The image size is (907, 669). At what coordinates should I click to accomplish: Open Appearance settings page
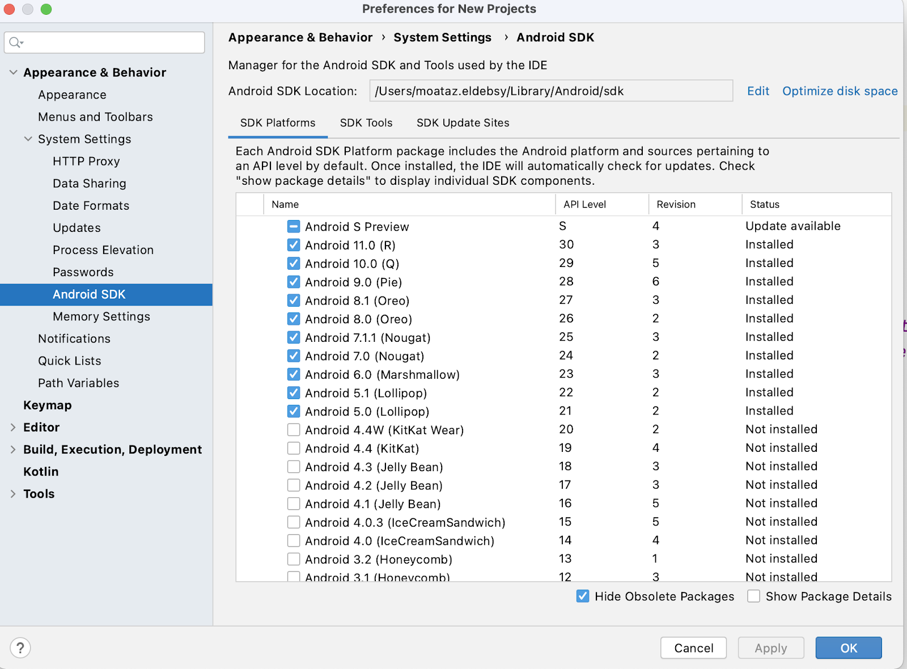tap(72, 95)
